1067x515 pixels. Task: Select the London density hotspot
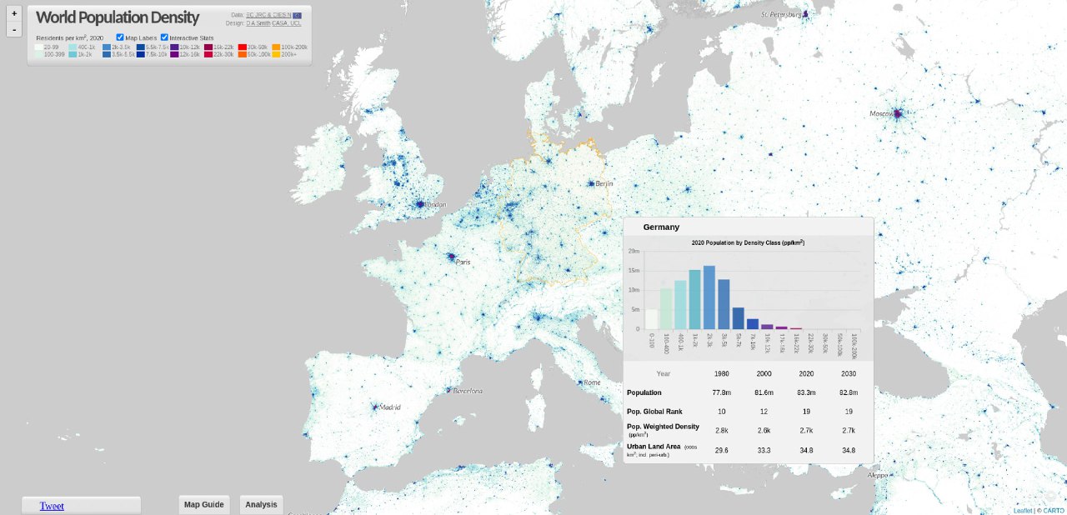[420, 203]
